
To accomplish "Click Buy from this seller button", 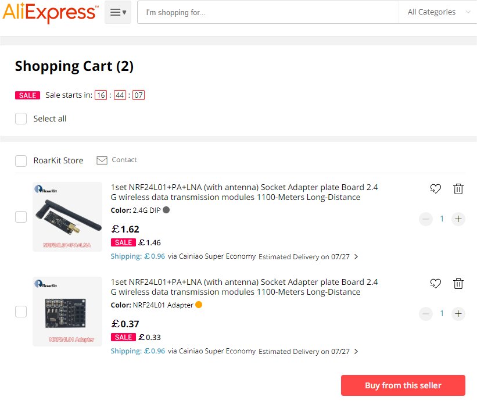I will tap(403, 385).
